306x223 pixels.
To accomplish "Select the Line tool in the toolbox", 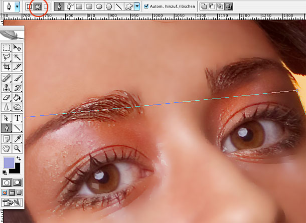I will point(18,128).
